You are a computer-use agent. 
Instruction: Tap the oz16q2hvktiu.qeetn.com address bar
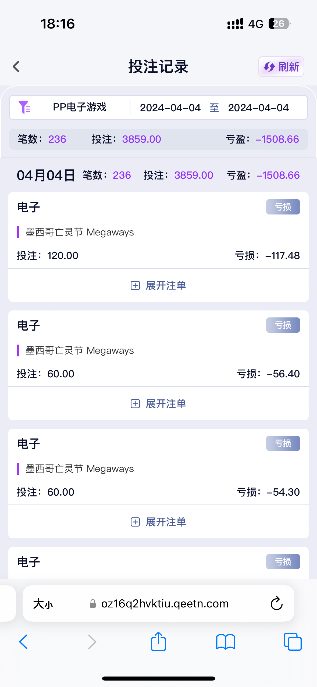pos(165,604)
